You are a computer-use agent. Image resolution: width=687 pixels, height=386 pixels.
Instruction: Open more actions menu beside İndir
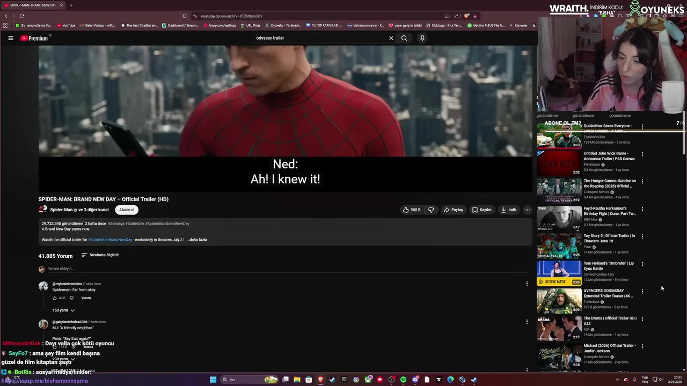528,210
